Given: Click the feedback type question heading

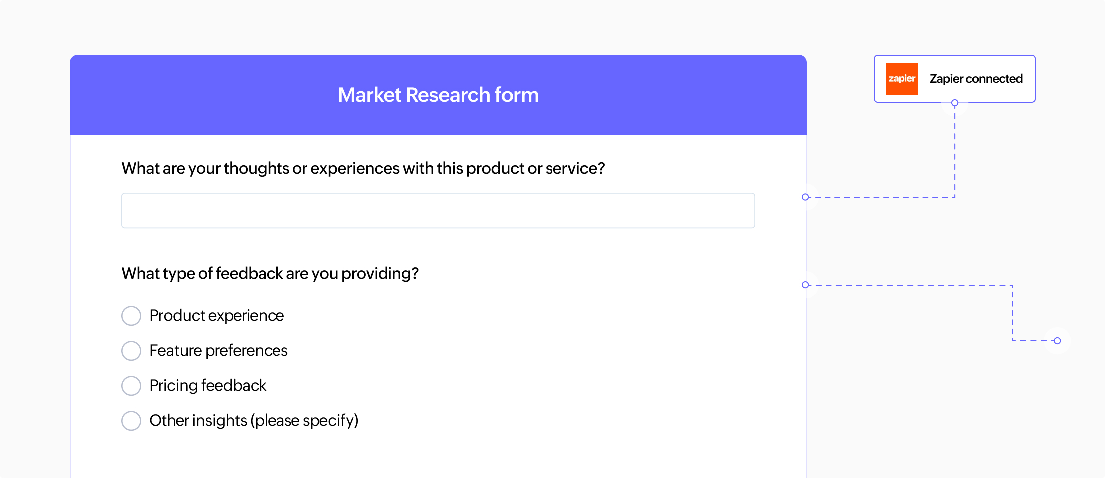Looking at the screenshot, I should [270, 273].
